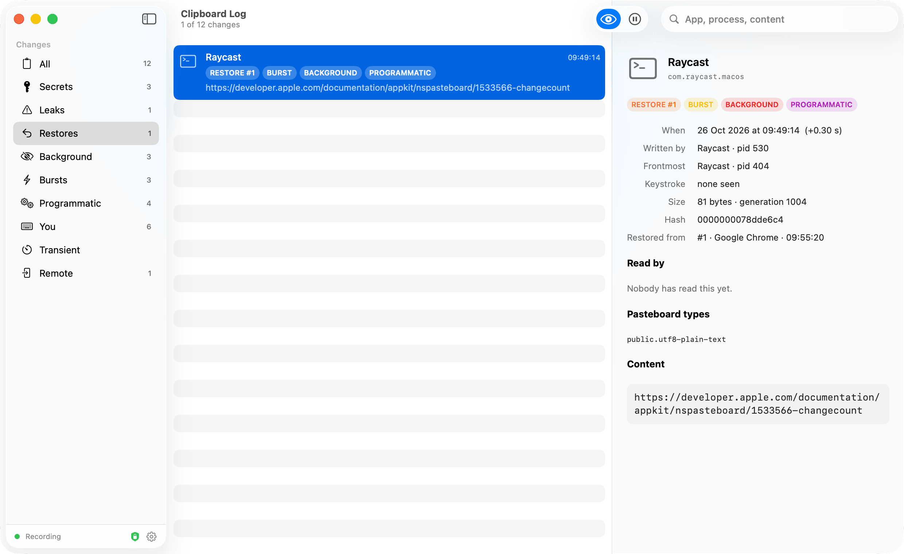Screen dimensions: 904x554
Task: Click the orange RESTORE #1 badge in details
Action: [654, 105]
